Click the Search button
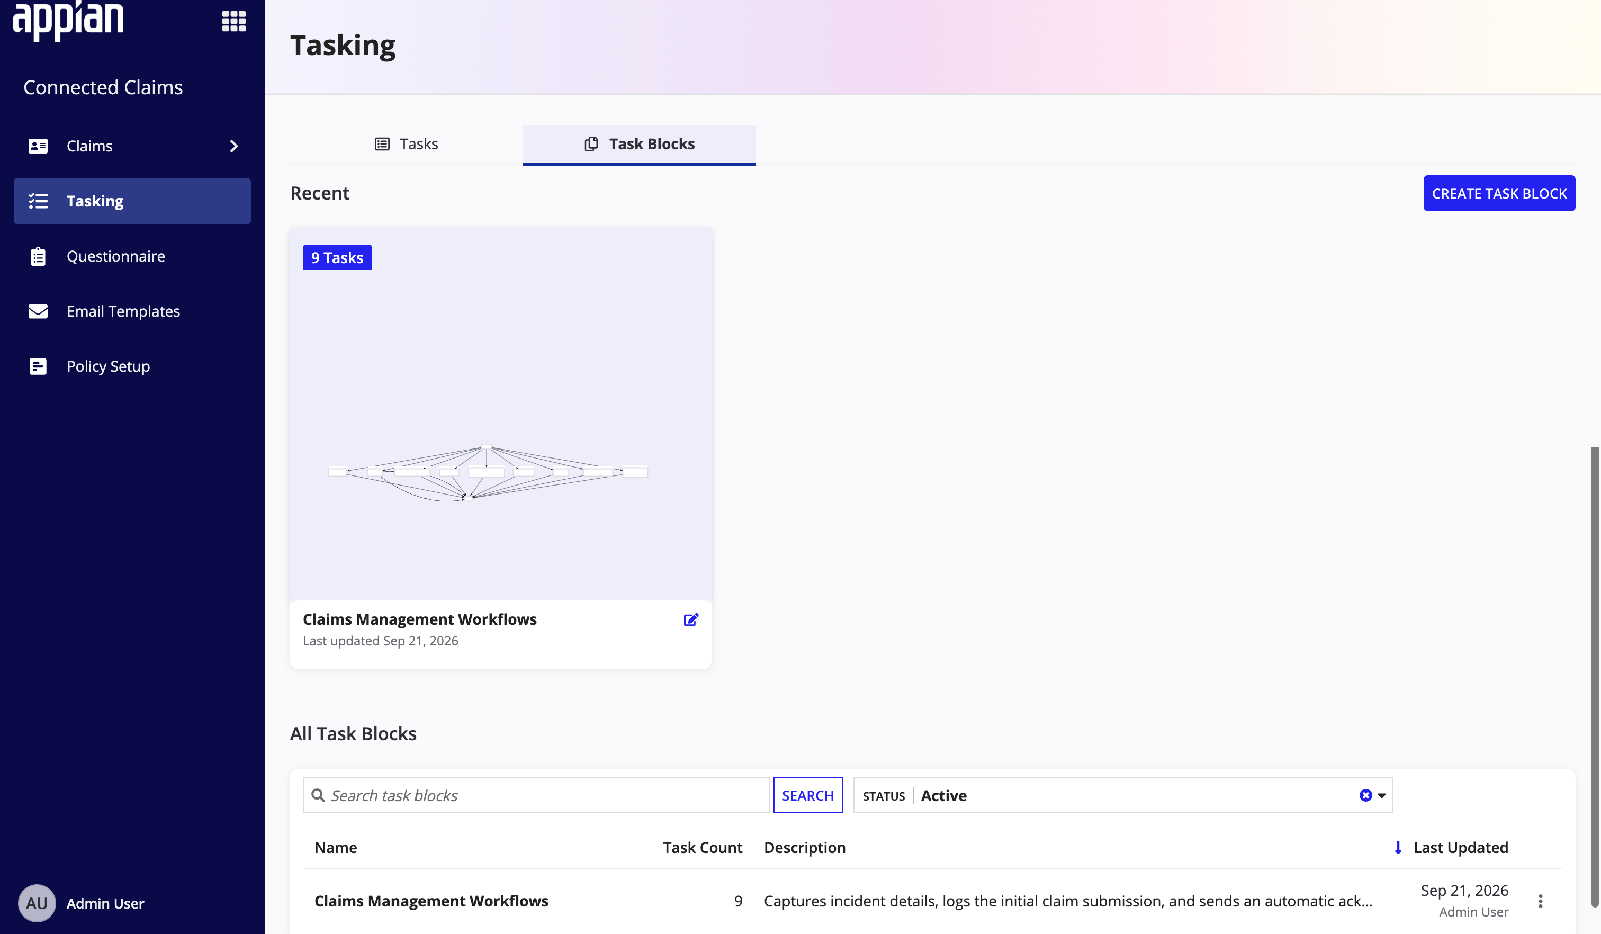This screenshot has height=934, width=1601. (x=808, y=795)
